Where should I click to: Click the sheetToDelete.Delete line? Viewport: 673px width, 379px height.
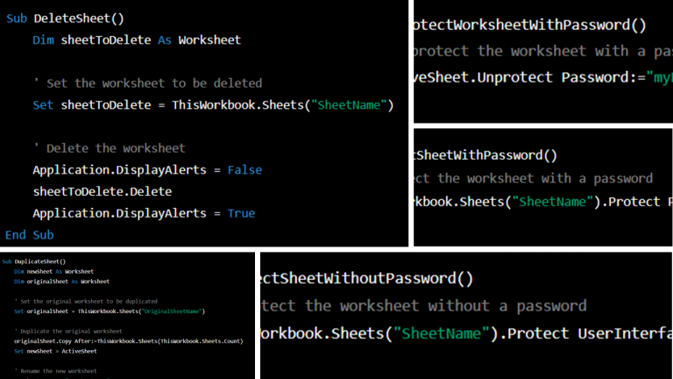point(103,191)
